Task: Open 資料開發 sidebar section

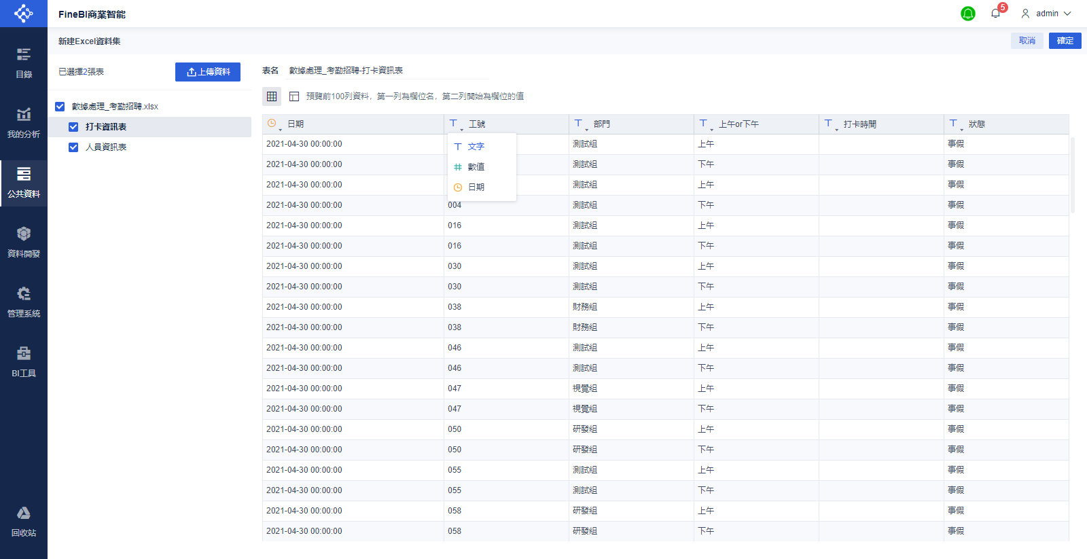Action: pos(24,241)
